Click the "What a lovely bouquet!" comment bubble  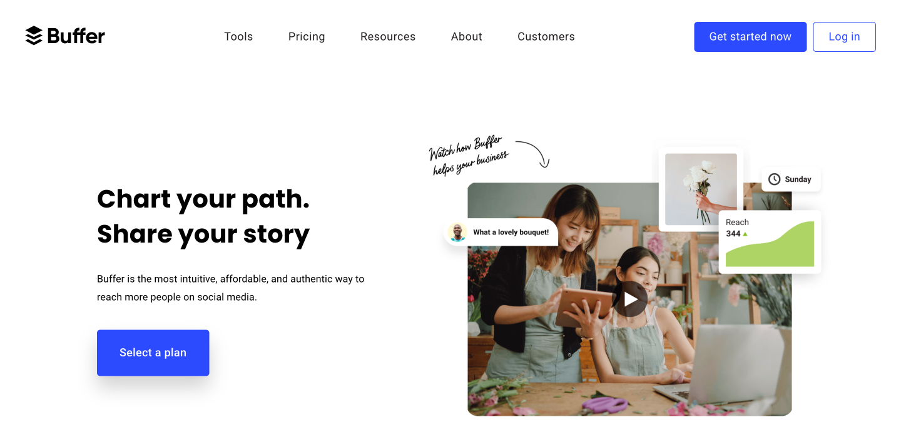501,232
